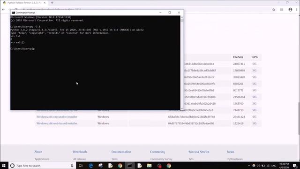Open SIG link for file size 8017771
Screen dimensions: 300x169
point(254,90)
